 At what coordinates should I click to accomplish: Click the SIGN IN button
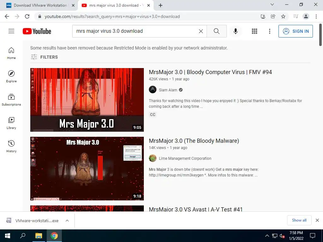pyautogui.click(x=296, y=31)
